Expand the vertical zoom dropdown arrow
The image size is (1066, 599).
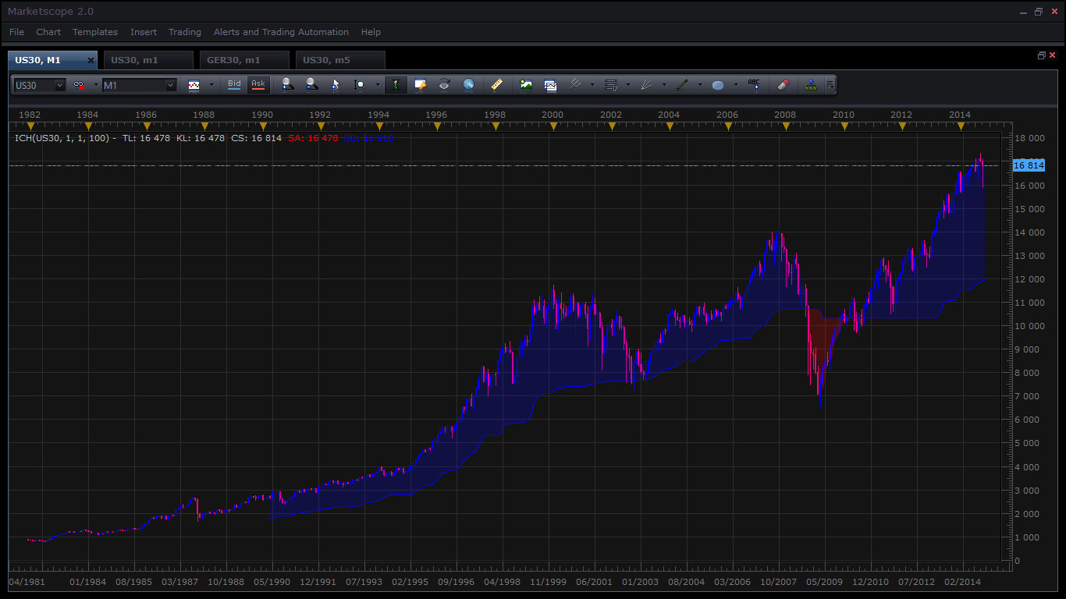(x=378, y=85)
